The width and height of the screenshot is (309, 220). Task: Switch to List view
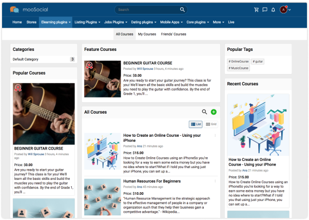point(196,124)
